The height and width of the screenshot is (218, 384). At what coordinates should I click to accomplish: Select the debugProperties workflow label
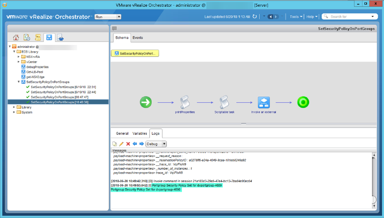click(37, 67)
